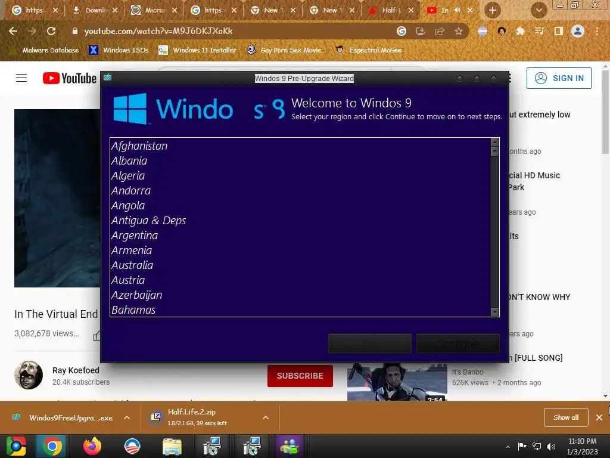Reload the YouTube page
610x458 pixels.
(x=51, y=31)
